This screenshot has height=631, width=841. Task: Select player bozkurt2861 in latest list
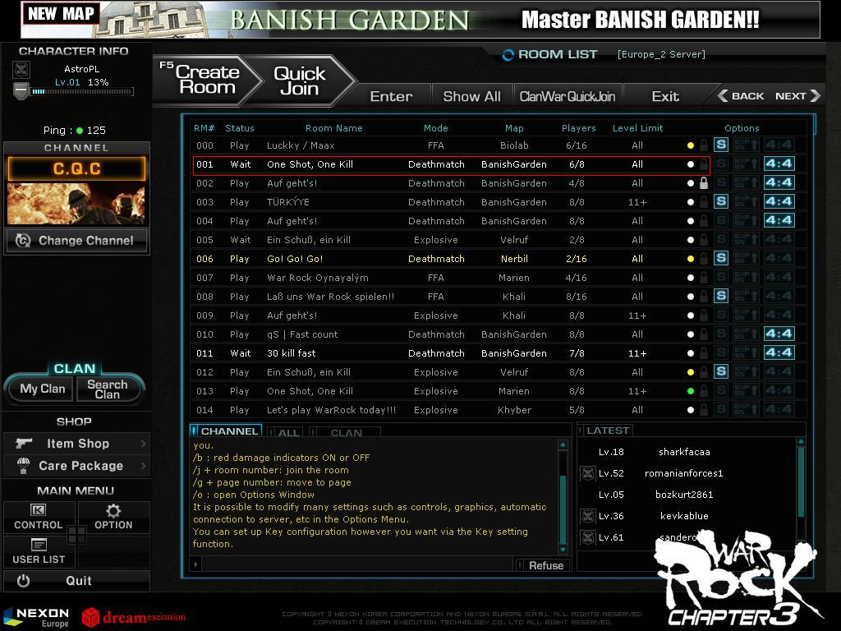click(x=684, y=495)
